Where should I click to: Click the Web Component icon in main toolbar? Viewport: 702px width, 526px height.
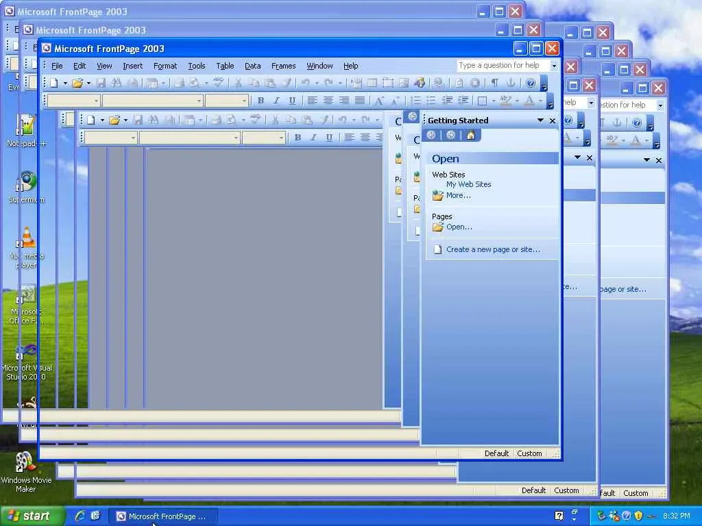point(356,83)
